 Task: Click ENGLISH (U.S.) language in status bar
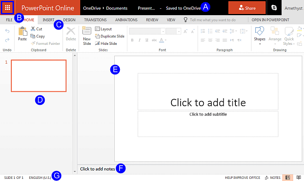click(40, 178)
